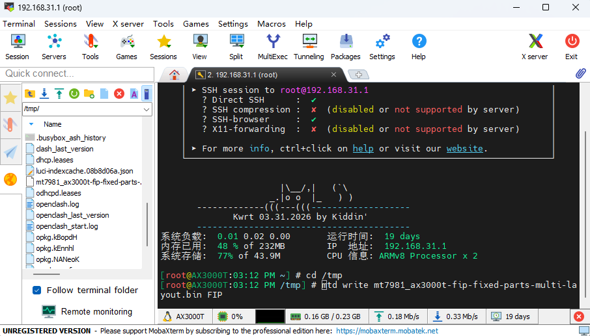The image size is (590, 336).
Task: Open the Session toolbar button
Action: (x=18, y=47)
